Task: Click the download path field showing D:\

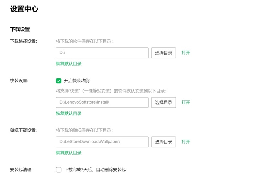Action: pos(102,53)
